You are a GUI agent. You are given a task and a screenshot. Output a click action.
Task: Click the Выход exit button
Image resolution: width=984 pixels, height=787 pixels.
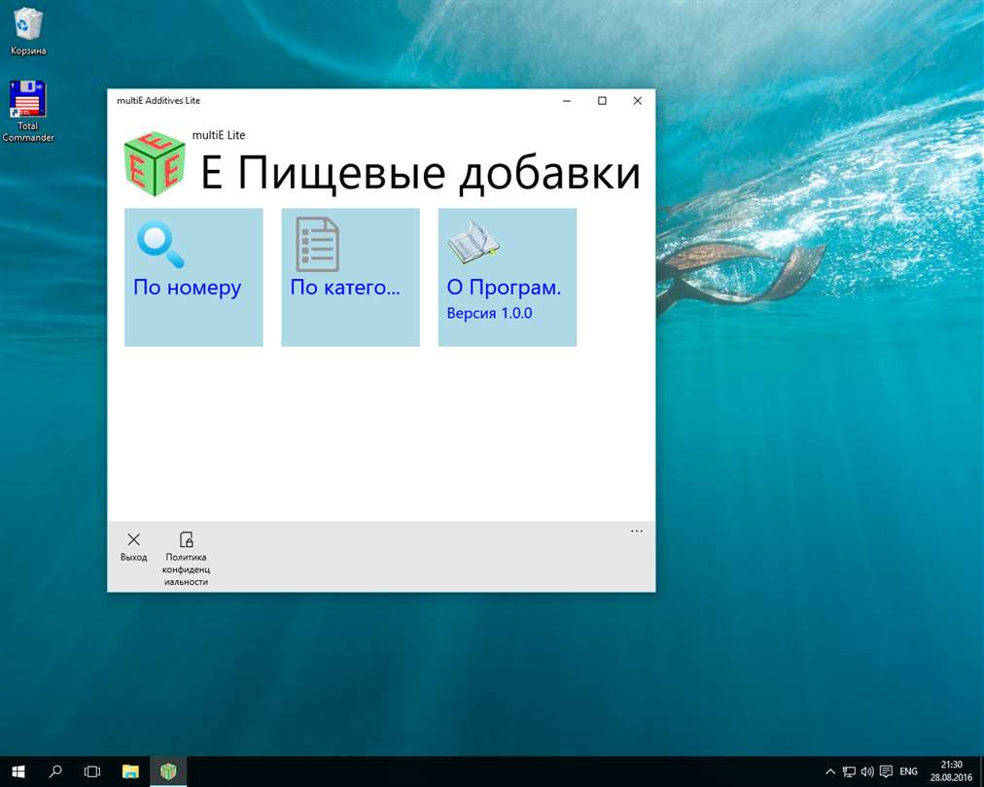click(x=133, y=547)
